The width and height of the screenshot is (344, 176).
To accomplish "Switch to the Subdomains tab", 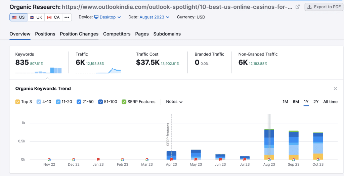I will 167,34.
